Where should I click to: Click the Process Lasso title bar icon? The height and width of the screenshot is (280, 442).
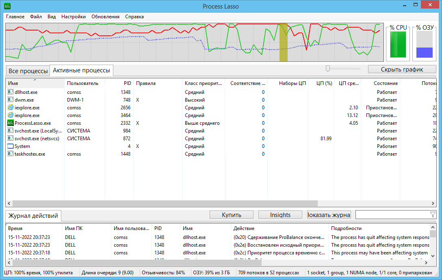(x=7, y=6)
